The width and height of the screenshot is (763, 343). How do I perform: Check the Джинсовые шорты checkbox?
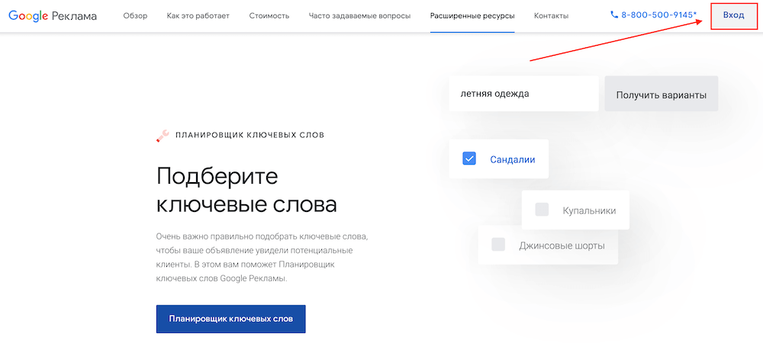click(x=498, y=245)
